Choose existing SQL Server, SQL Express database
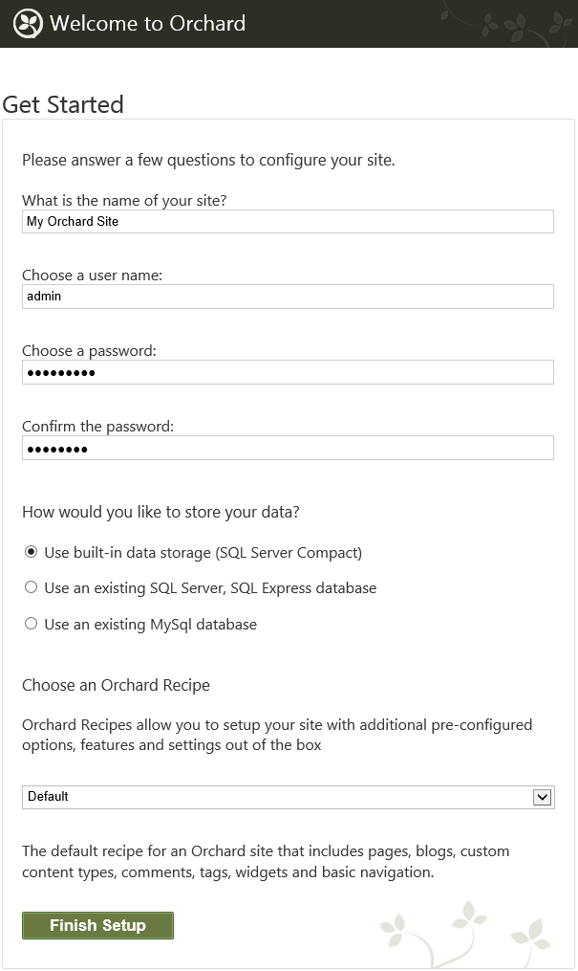 tap(31, 587)
